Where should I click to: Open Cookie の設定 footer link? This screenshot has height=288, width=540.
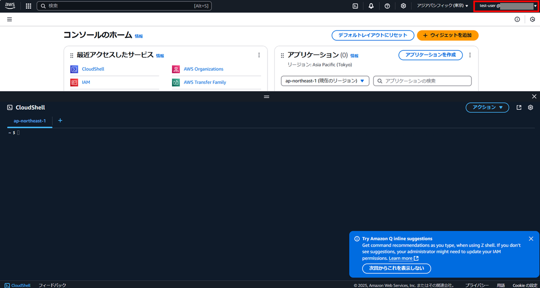(525, 285)
